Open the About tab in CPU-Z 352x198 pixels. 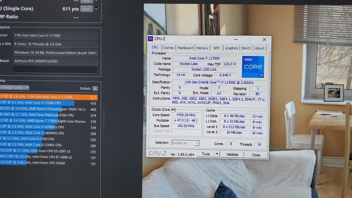tap(259, 48)
